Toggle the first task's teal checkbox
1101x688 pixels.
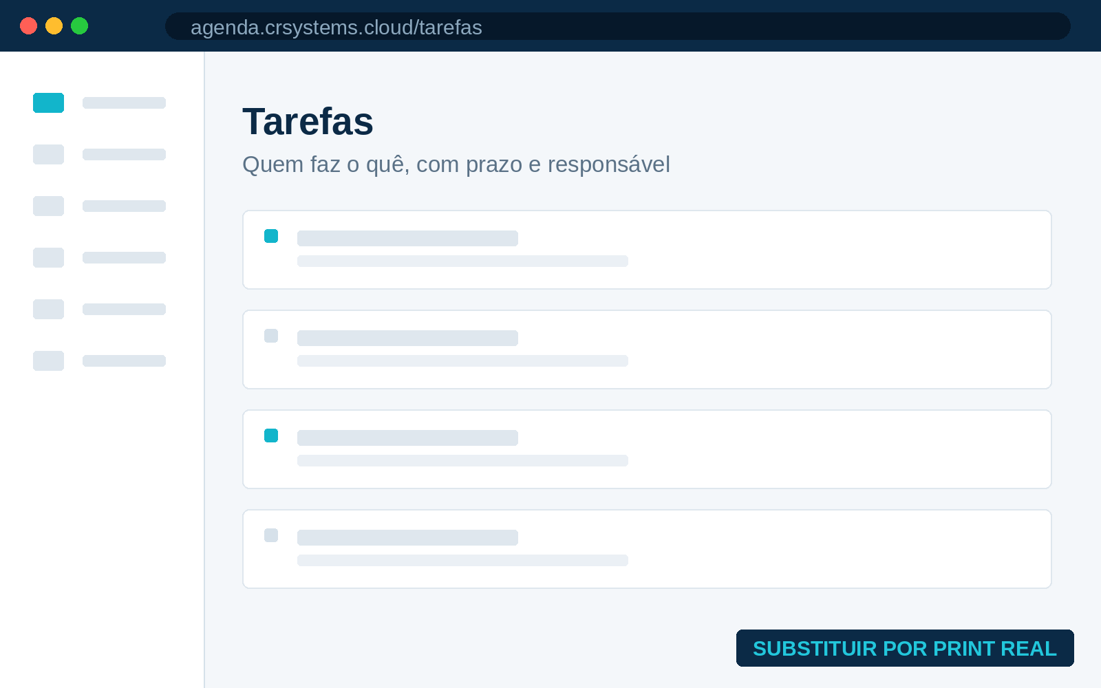[x=271, y=236]
